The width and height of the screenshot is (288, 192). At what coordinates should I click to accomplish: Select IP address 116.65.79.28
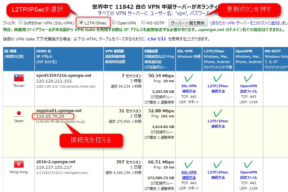tap(50, 116)
